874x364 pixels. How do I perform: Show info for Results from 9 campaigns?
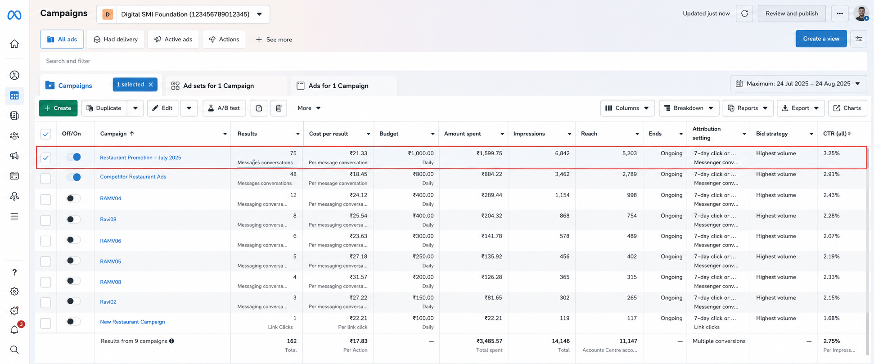(x=171, y=341)
